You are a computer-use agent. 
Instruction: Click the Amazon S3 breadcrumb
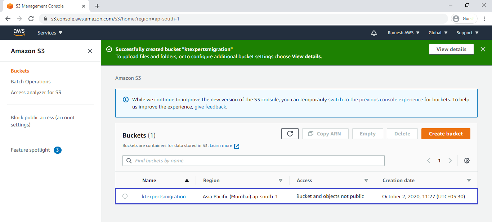coord(128,78)
